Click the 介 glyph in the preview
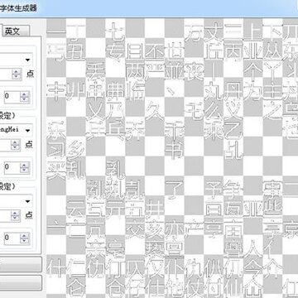This screenshot has height=298, width=298. point(272,267)
